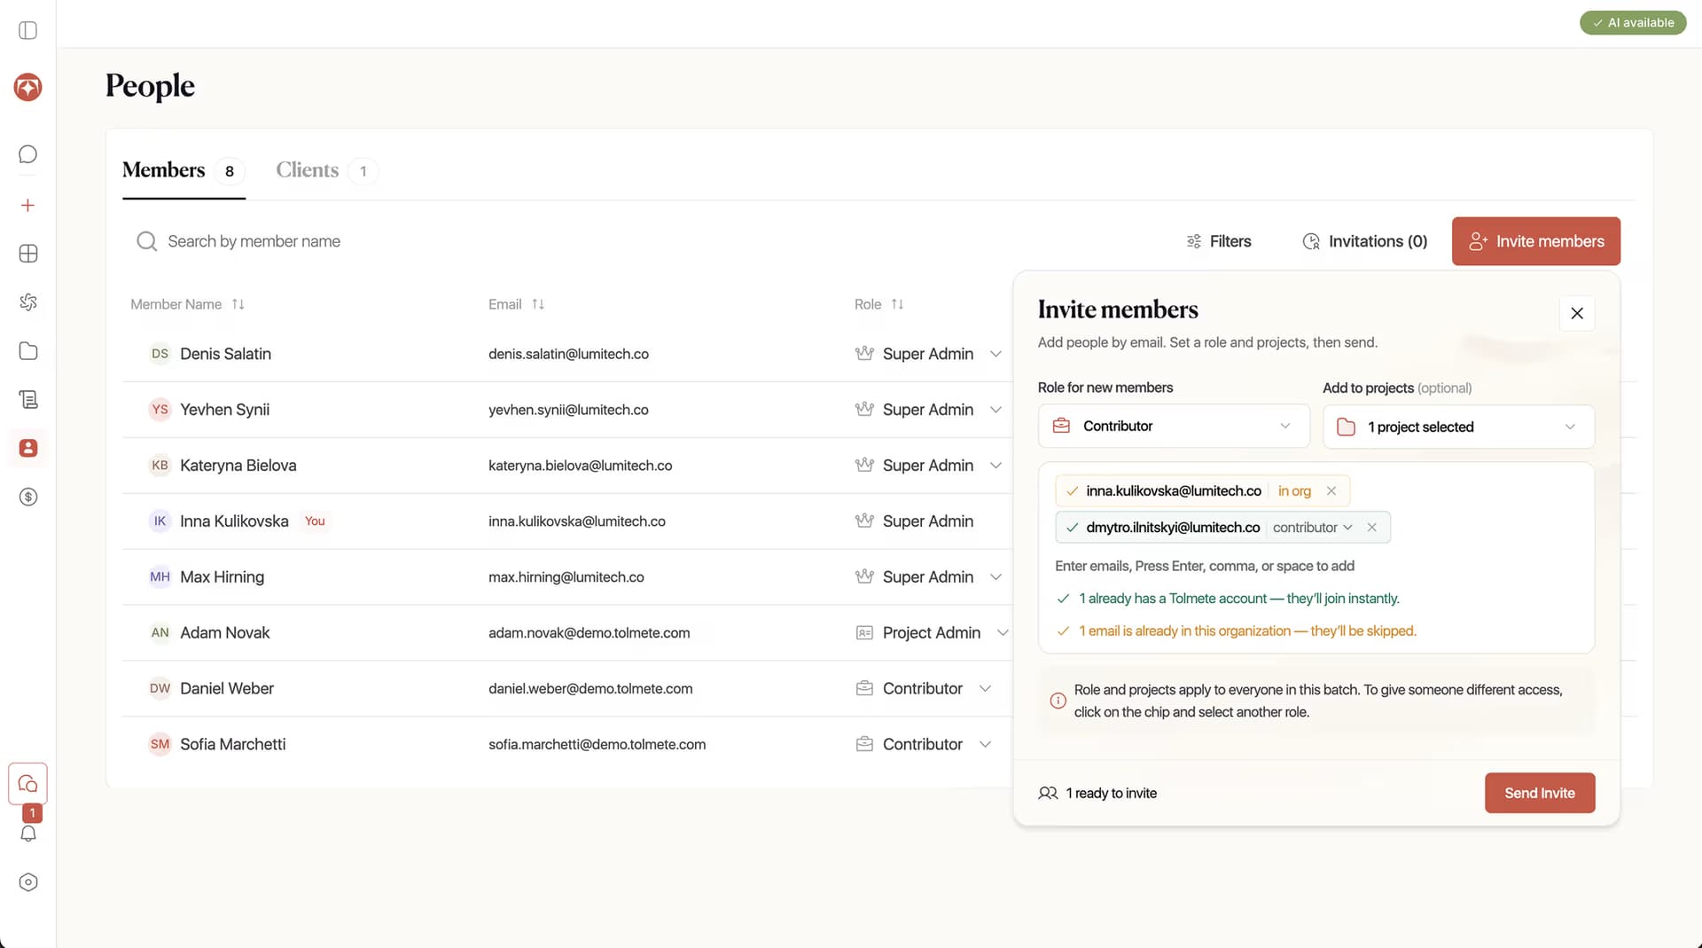
Task: Remove dmytro.ilnitskyi@lumitech.co email chip
Action: 1372,528
